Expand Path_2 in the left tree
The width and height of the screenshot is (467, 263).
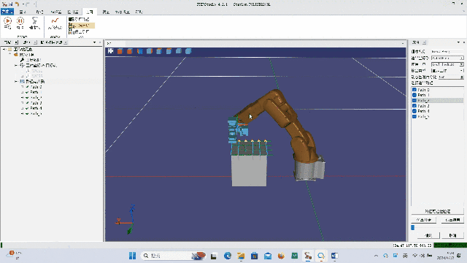[23, 97]
